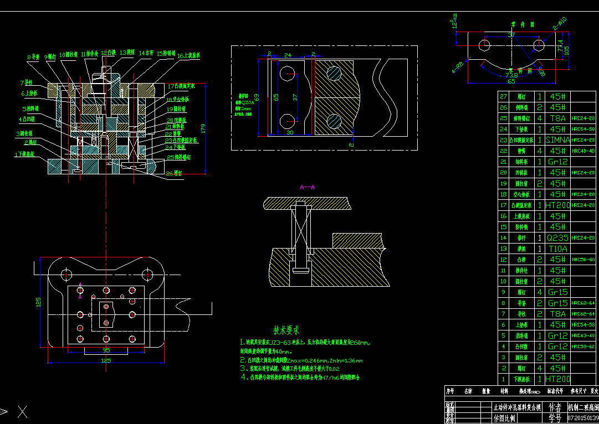This screenshot has width=599, height=424.
Task: Click the 24下垫板 callout label
Action: (x=175, y=147)
